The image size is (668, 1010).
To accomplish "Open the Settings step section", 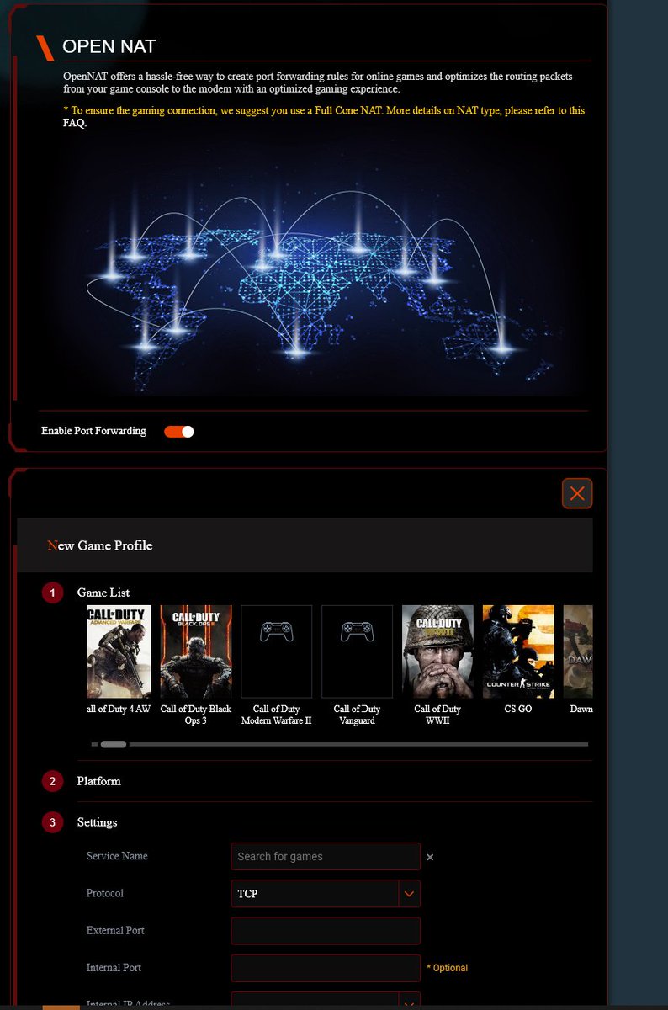I will [x=97, y=822].
